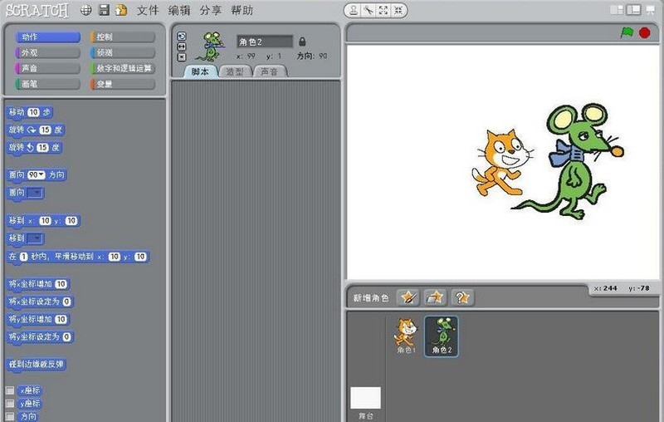Switch to the 造型 tab
The height and width of the screenshot is (422, 664).
[235, 72]
